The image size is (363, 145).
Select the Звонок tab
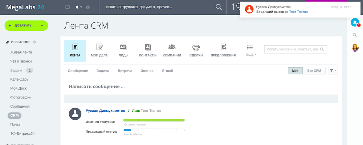pos(147,71)
